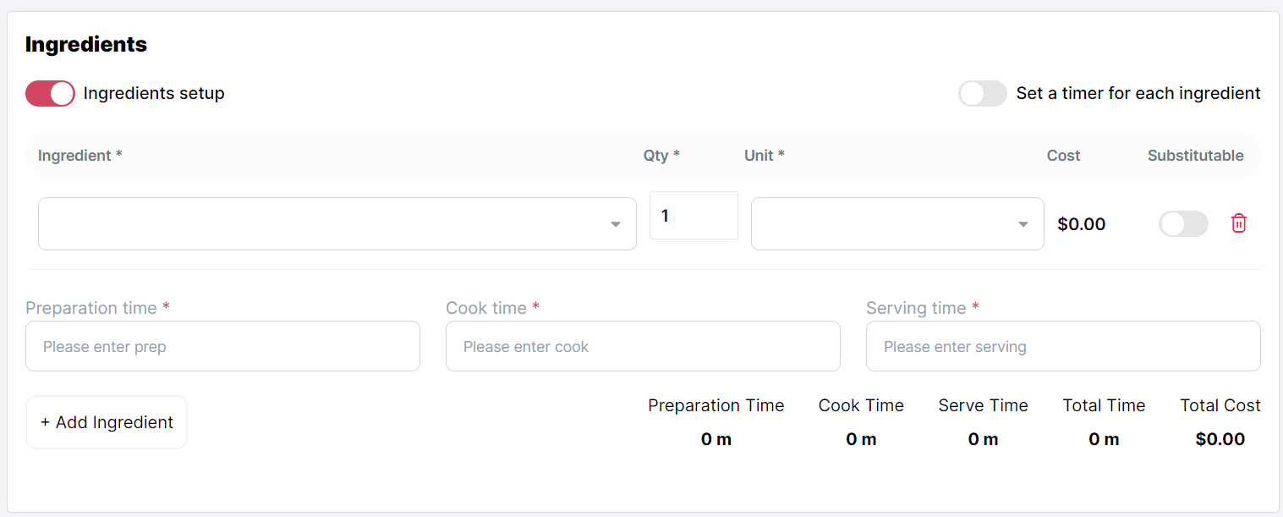
Task: Focus the Preparation time input field
Action: (x=222, y=346)
